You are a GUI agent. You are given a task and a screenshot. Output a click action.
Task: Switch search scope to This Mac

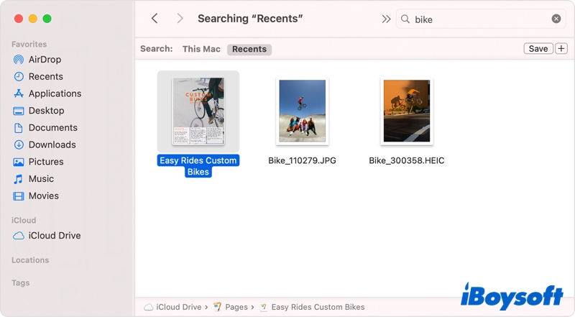[x=201, y=49]
